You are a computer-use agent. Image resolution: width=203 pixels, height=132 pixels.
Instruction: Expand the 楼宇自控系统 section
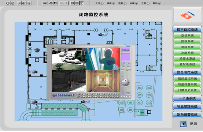coord(187,30)
